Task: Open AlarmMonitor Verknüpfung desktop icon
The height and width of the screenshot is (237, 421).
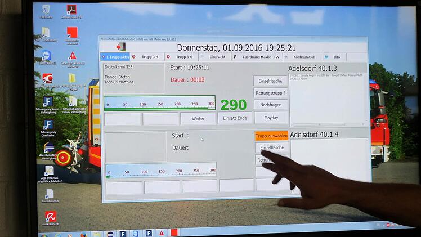Action: click(x=48, y=151)
